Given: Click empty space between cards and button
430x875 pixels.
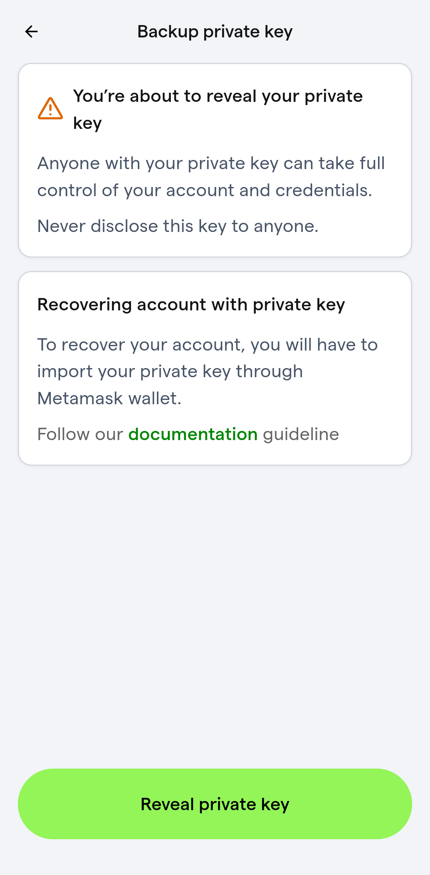Looking at the screenshot, I should [215, 617].
